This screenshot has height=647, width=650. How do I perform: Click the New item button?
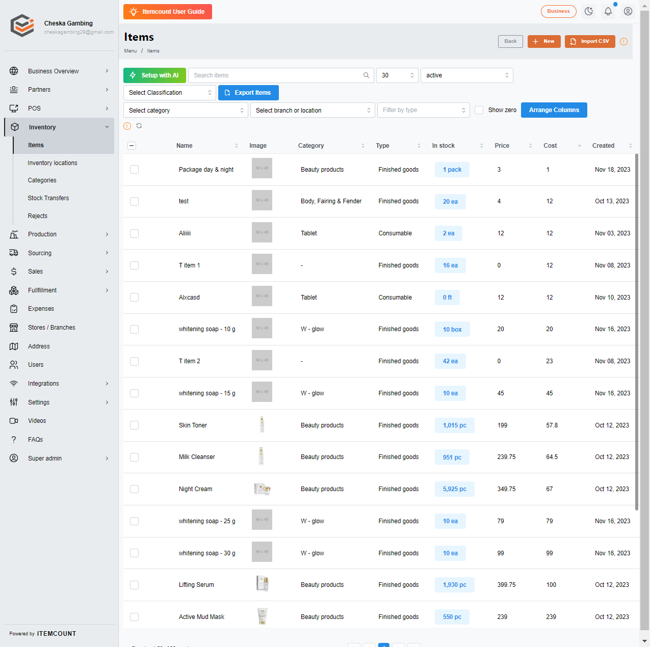click(x=544, y=41)
